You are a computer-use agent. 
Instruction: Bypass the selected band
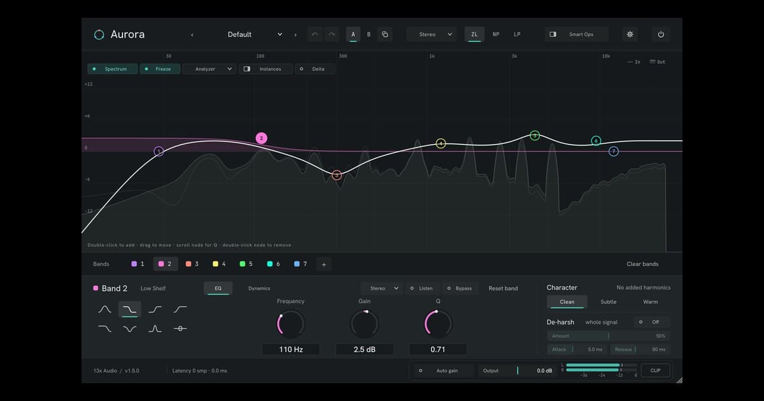[460, 288]
